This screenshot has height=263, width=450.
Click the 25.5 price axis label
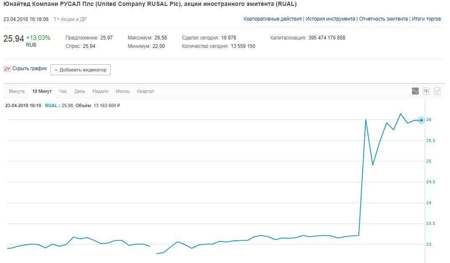(431, 141)
